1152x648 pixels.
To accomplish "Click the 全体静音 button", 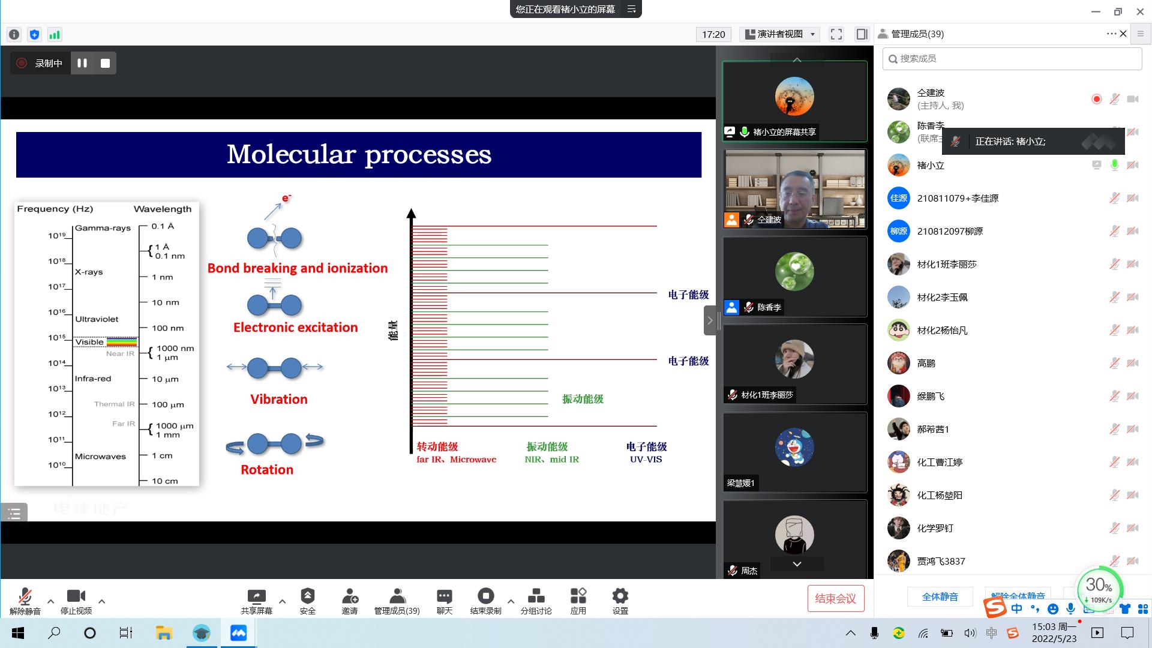I will coord(940,596).
